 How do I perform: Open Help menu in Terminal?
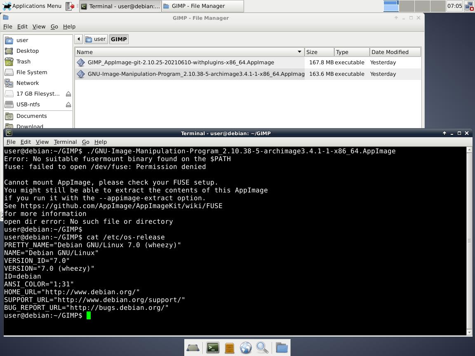pyautogui.click(x=101, y=142)
